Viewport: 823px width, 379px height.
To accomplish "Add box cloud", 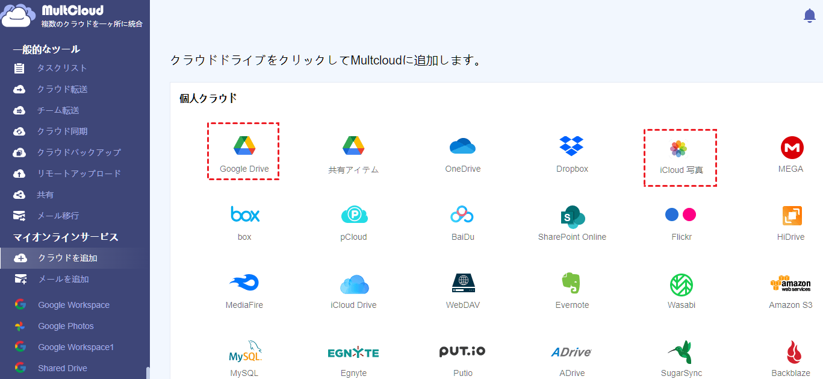I will click(x=244, y=222).
